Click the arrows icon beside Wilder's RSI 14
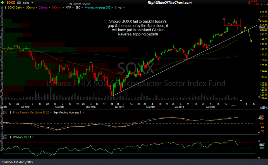The width and height of the screenshot is (268, 165). [10, 137]
